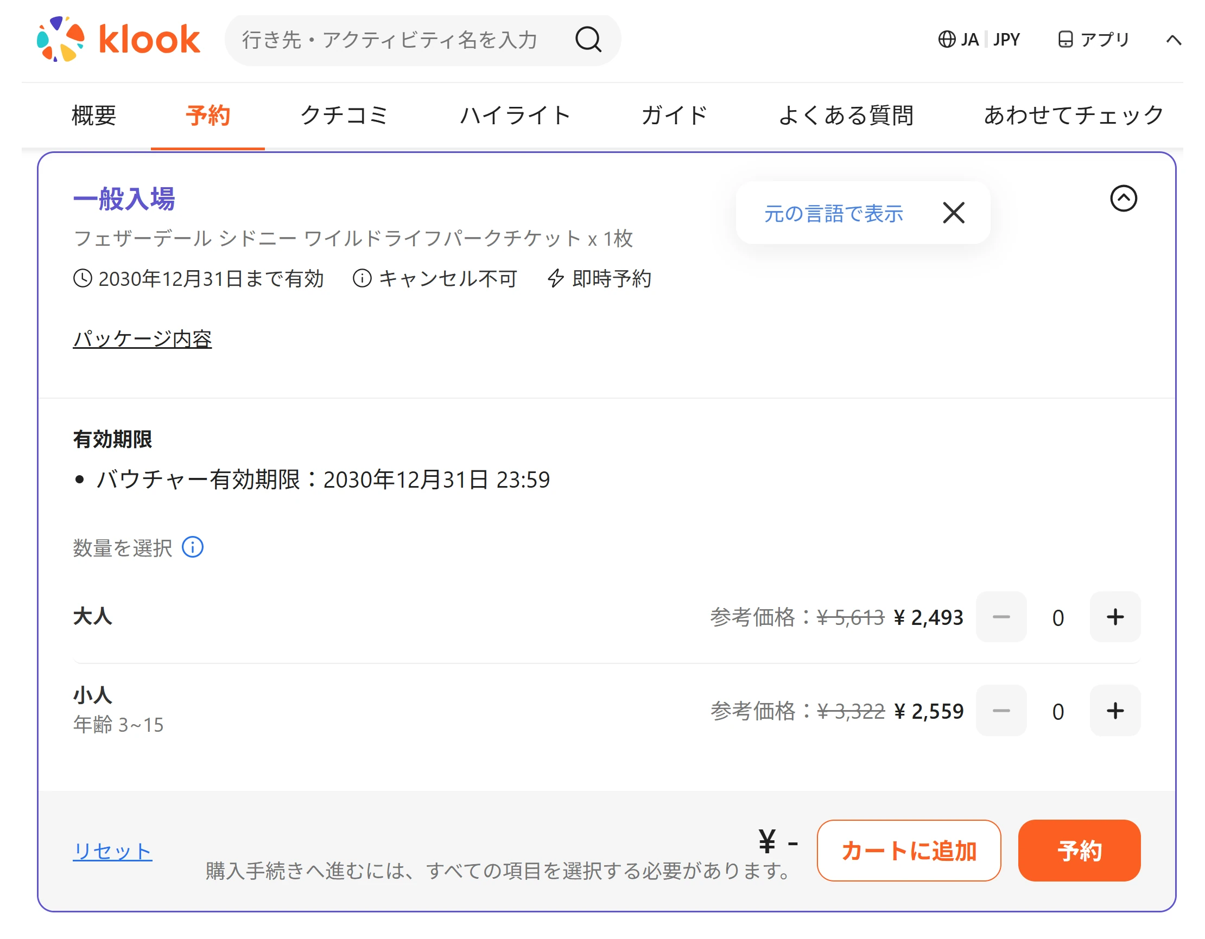Switch to the よくある質問 tab
The height and width of the screenshot is (939, 1205).
tap(846, 116)
